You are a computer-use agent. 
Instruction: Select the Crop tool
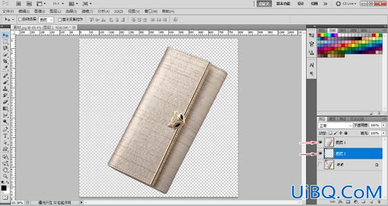(x=5, y=61)
